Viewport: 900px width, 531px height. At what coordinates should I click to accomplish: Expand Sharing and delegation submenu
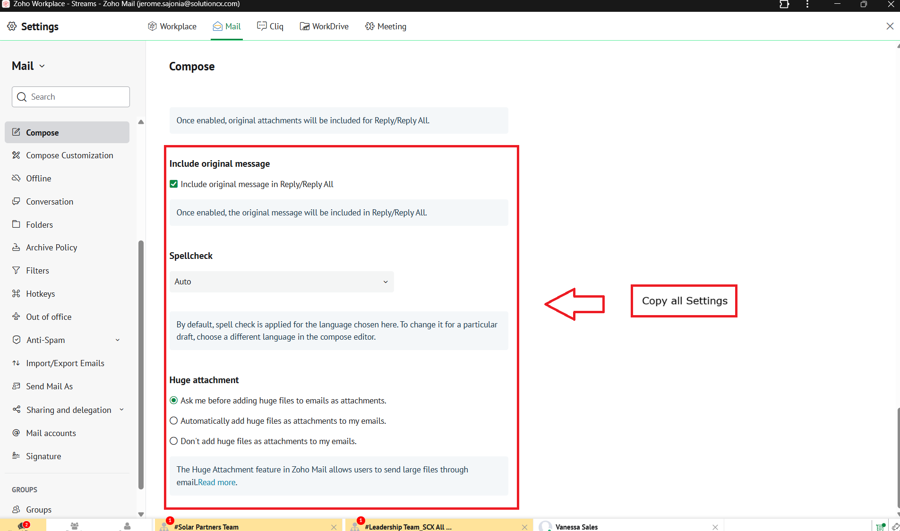pos(121,410)
